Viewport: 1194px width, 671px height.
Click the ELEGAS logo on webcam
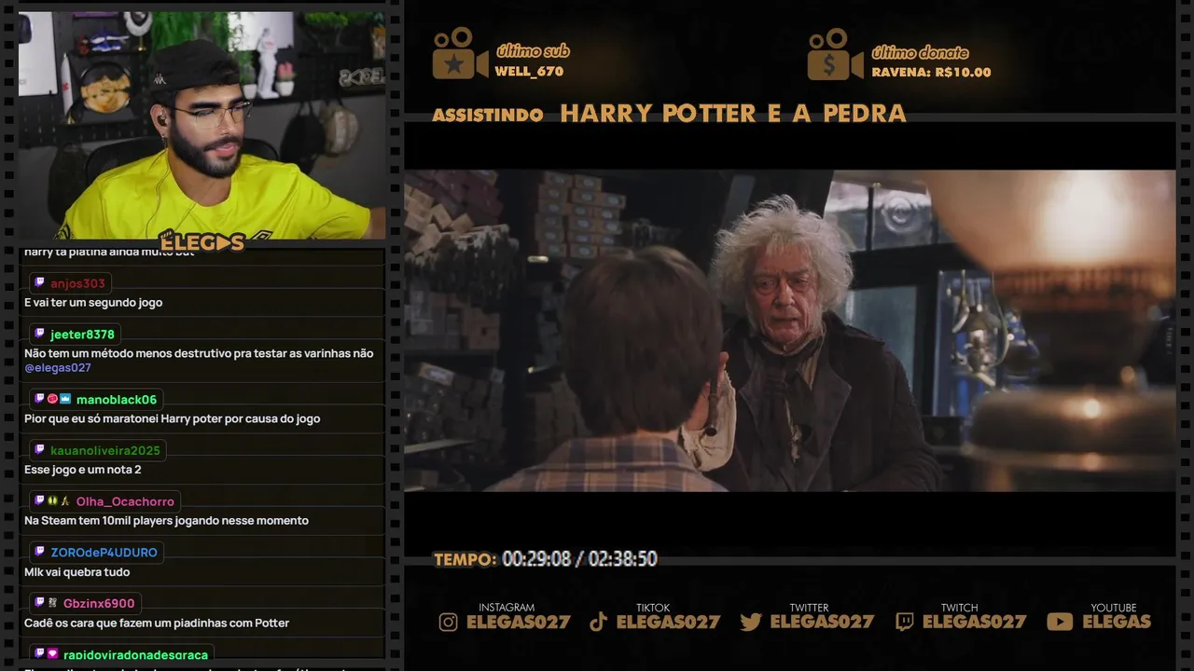(201, 242)
